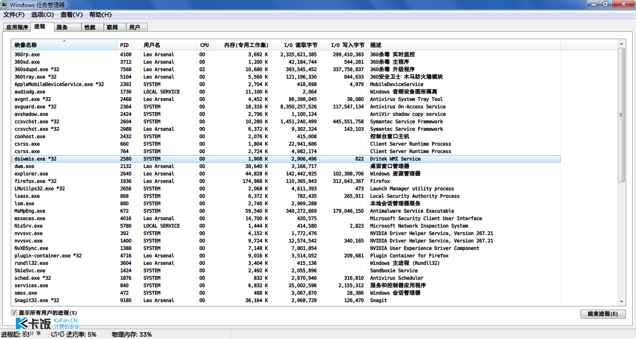Select the NisSrv.exe process row

(286, 226)
